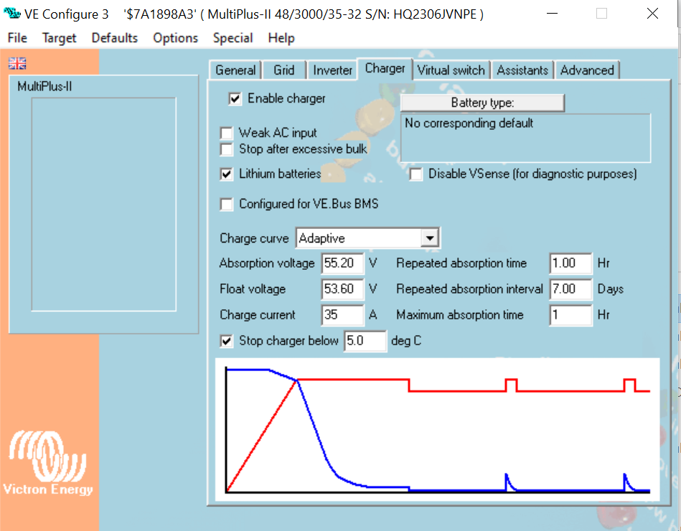
Task: Toggle the Enable charger checkbox
Action: click(235, 99)
